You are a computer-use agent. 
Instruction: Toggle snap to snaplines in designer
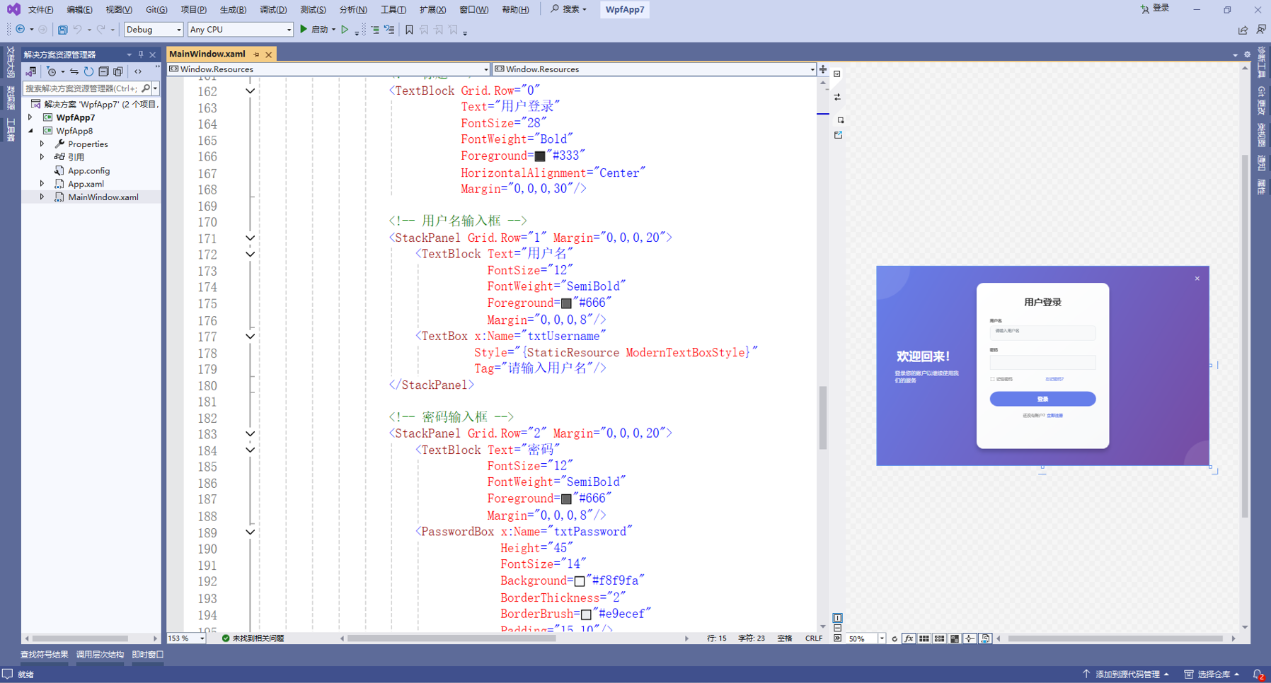(x=970, y=638)
